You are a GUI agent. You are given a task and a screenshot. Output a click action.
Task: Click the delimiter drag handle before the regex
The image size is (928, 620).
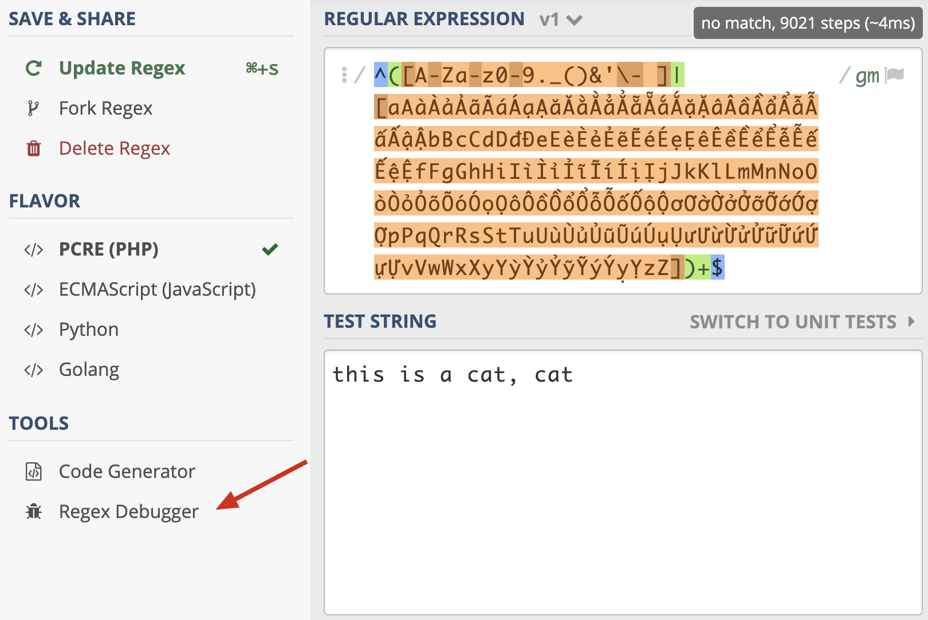(344, 75)
